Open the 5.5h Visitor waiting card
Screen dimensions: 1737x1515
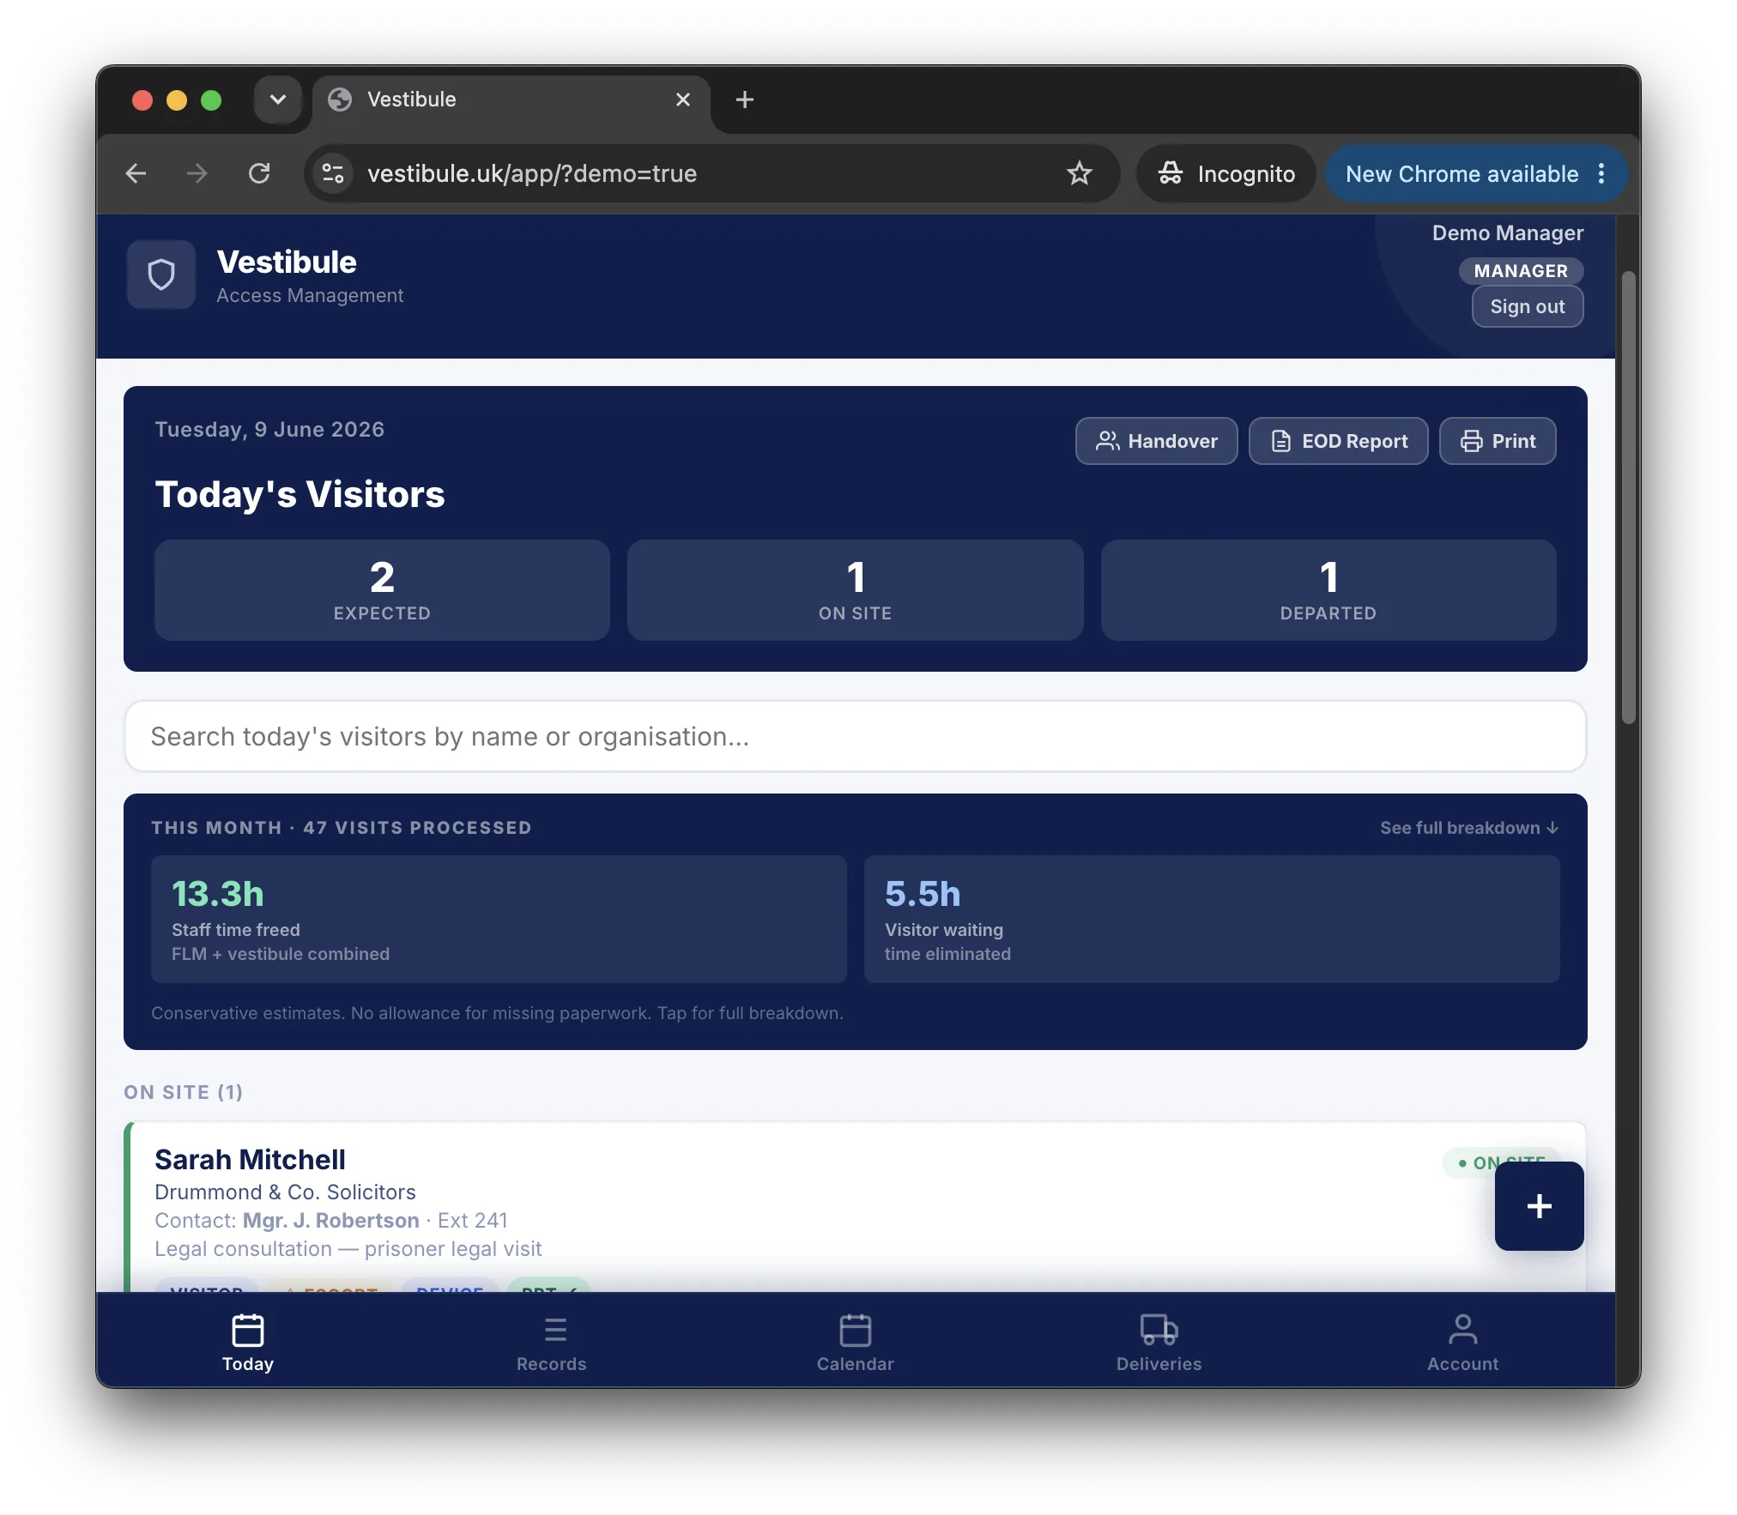coord(1212,919)
